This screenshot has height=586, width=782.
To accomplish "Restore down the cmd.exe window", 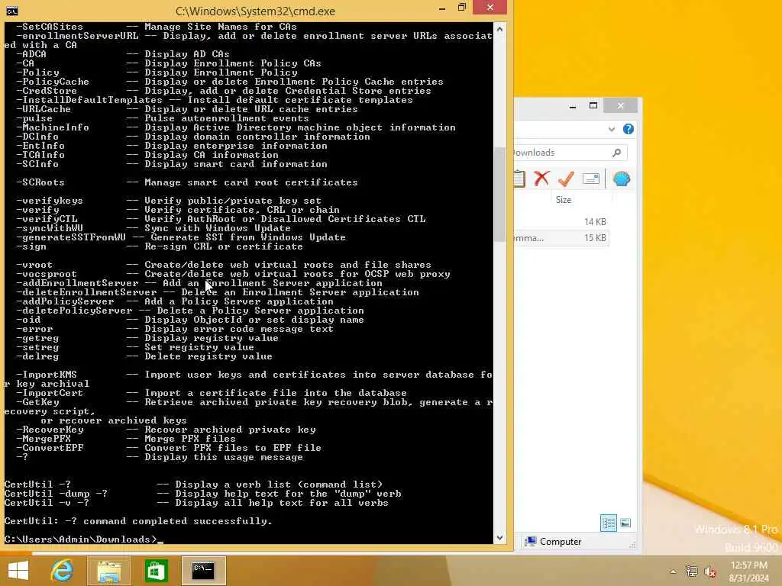I will pos(462,8).
